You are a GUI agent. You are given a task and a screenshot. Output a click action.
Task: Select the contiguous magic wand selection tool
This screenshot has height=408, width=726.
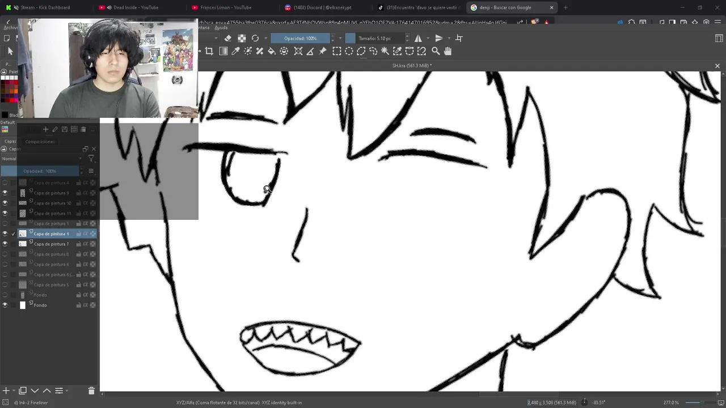385,51
